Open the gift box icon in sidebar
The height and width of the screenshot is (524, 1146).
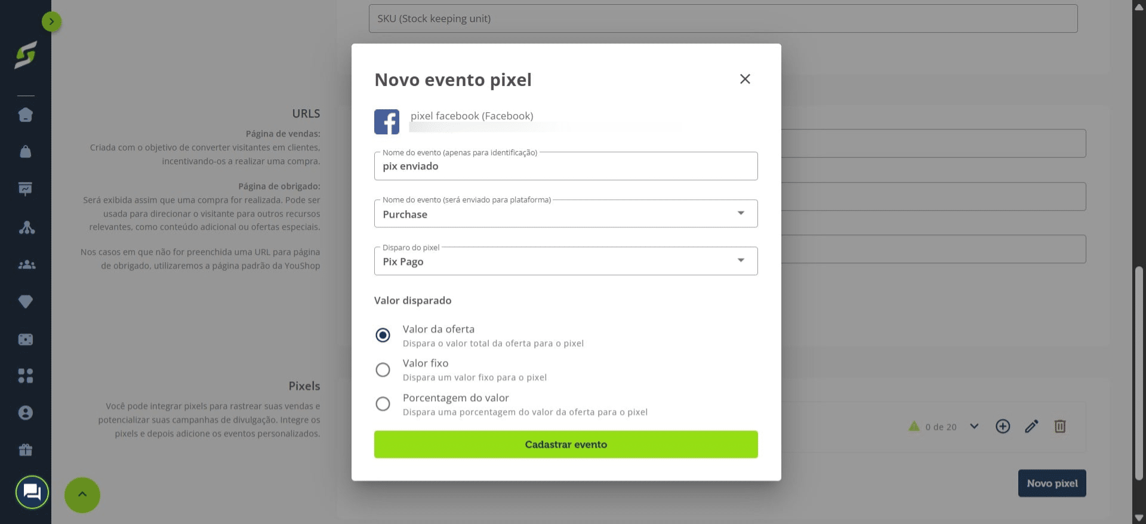pyautogui.click(x=26, y=450)
